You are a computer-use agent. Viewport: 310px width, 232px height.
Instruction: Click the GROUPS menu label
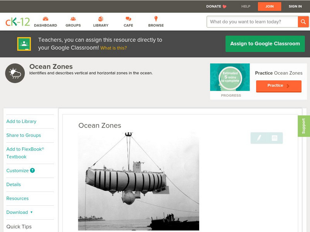pyautogui.click(x=73, y=26)
